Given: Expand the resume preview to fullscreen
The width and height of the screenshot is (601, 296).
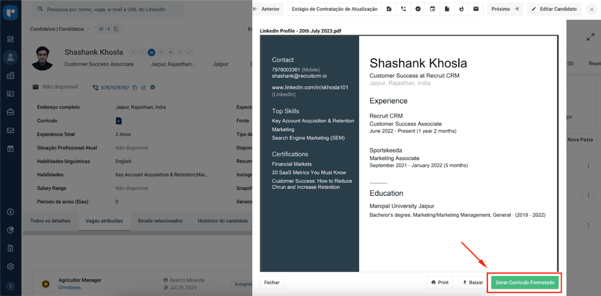Looking at the screenshot, I should pyautogui.click(x=590, y=38).
